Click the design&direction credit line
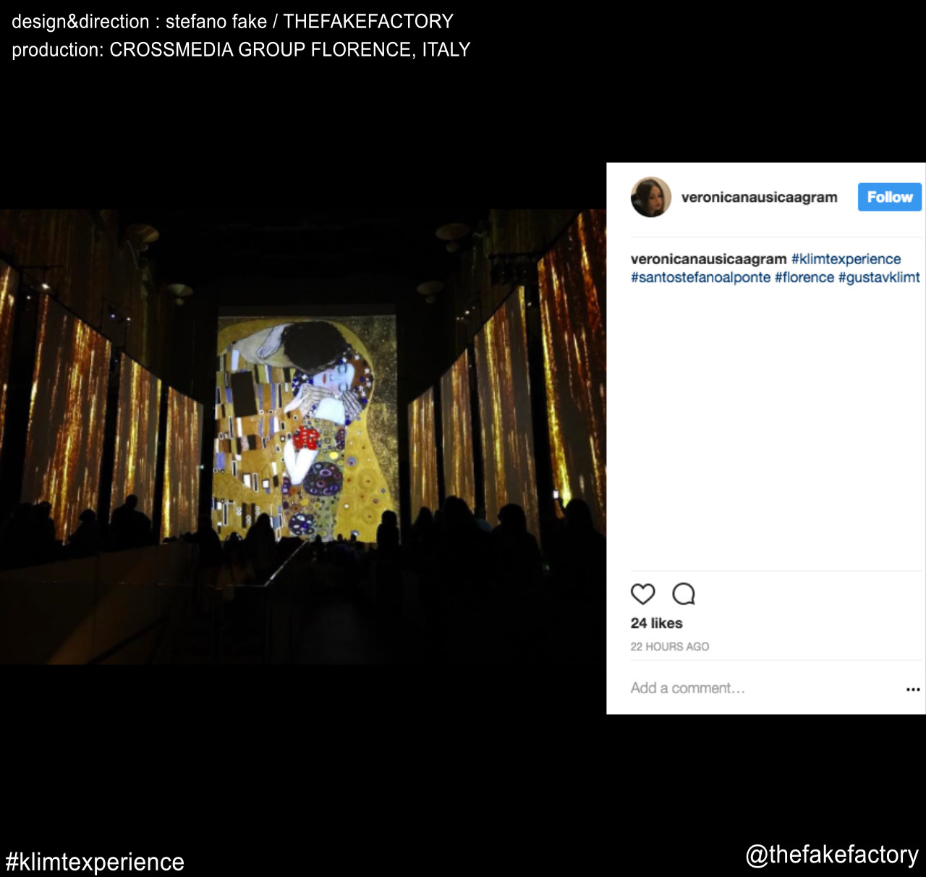The width and height of the screenshot is (926, 877). [232, 22]
